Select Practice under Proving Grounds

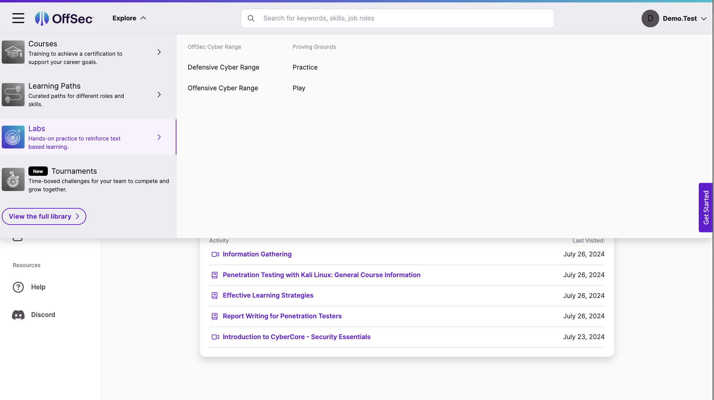(x=305, y=67)
